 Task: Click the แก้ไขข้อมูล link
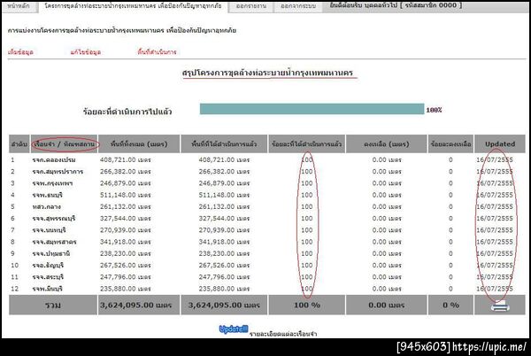click(86, 52)
